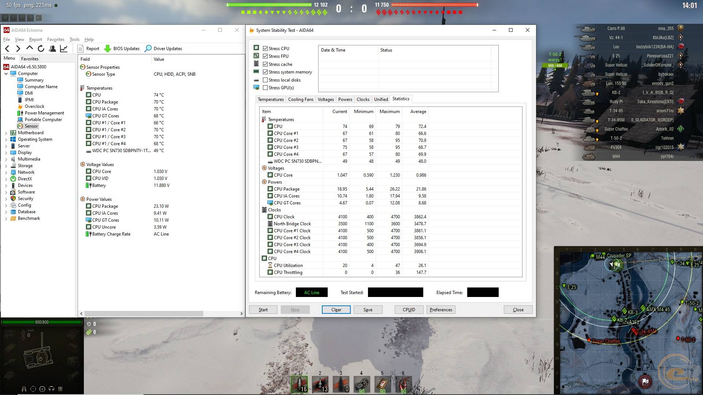Open the View menu in AIDA64

[x=19, y=39]
